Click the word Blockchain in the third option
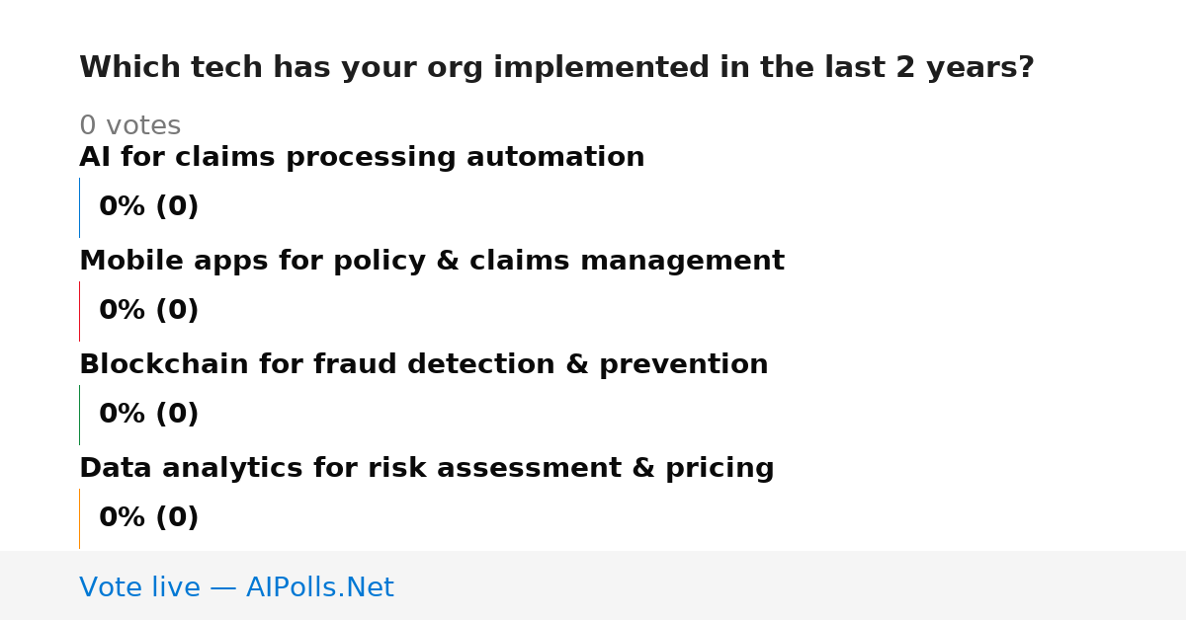Screen dimensions: 1186x620 tap(165, 365)
